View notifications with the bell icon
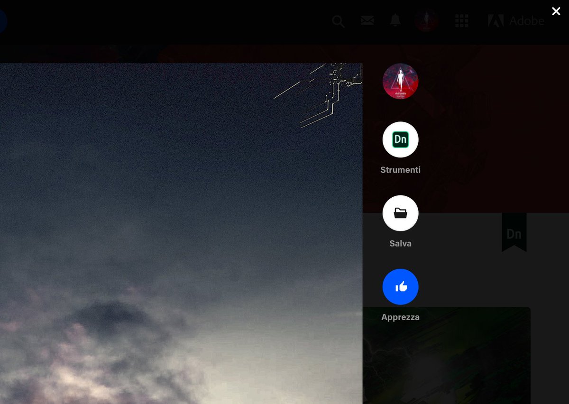This screenshot has height=404, width=569. click(x=395, y=20)
